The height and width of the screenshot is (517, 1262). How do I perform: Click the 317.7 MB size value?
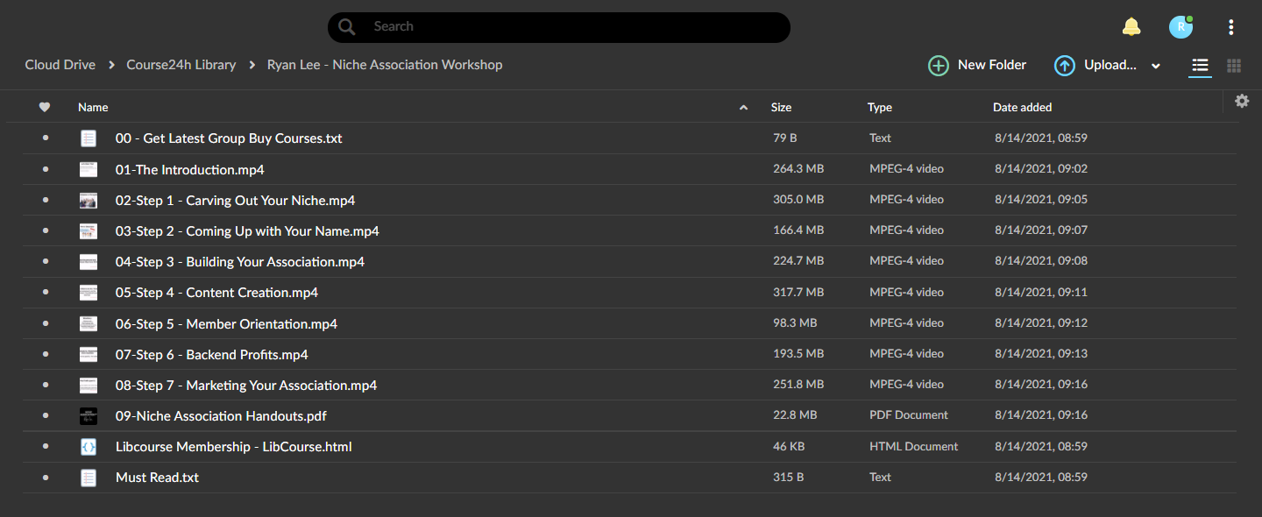point(798,292)
